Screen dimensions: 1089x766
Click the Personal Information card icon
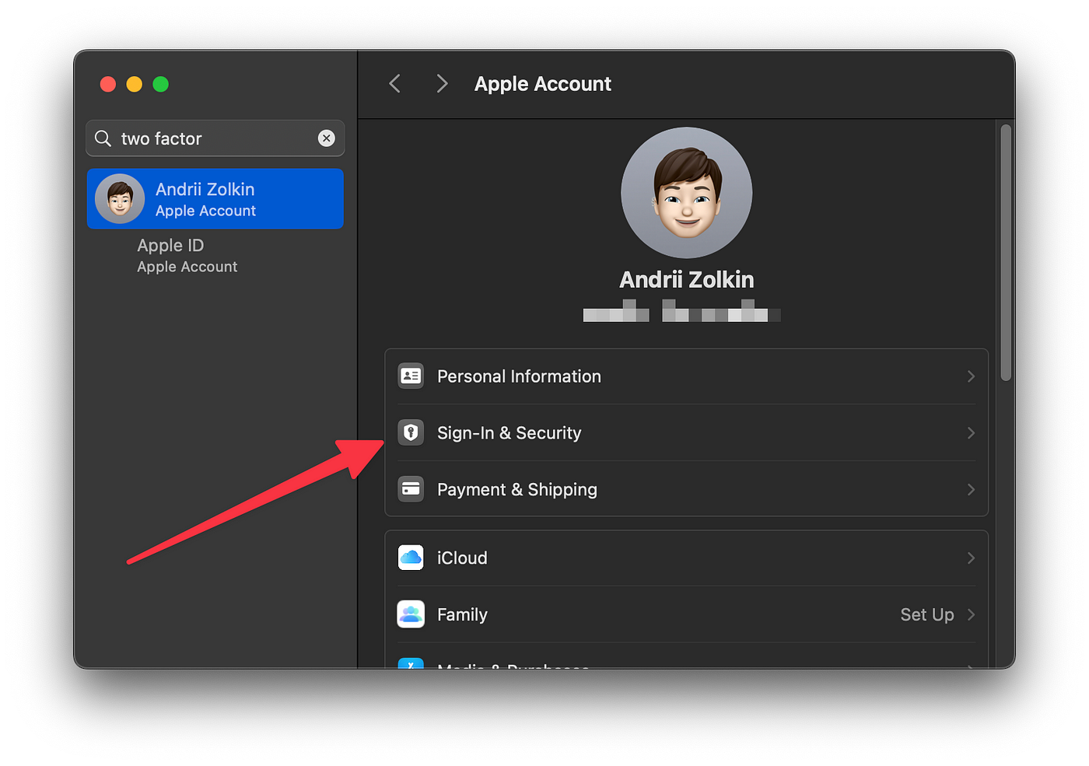pos(411,376)
